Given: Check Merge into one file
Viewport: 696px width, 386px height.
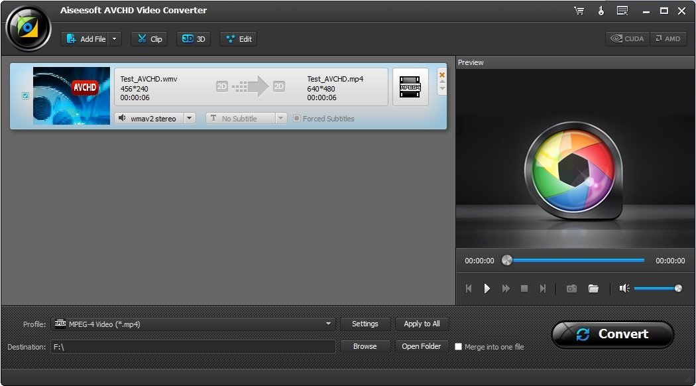Looking at the screenshot, I should [458, 346].
